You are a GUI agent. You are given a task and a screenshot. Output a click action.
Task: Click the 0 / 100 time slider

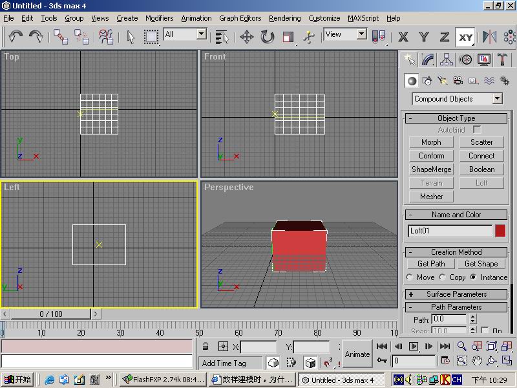pyautogui.click(x=51, y=314)
